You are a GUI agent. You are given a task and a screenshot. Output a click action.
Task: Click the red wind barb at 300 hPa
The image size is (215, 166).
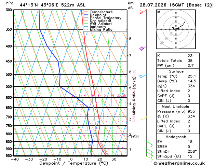143,12
